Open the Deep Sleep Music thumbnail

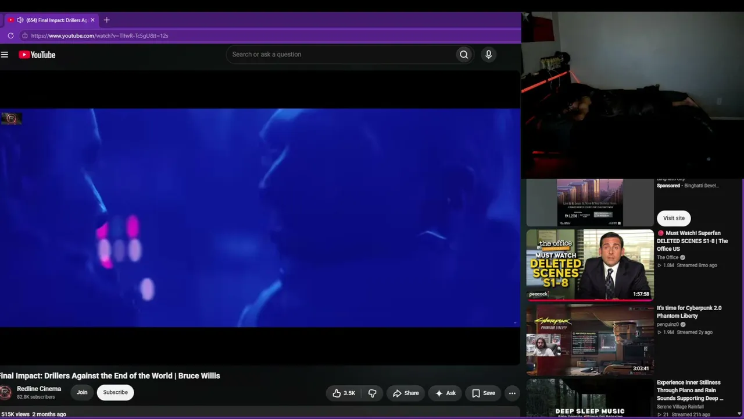click(590, 399)
